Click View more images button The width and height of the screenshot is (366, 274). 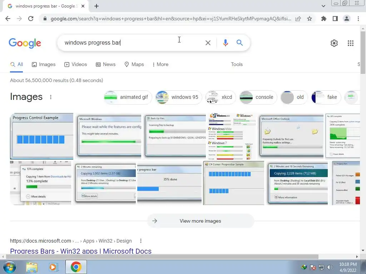click(x=201, y=221)
